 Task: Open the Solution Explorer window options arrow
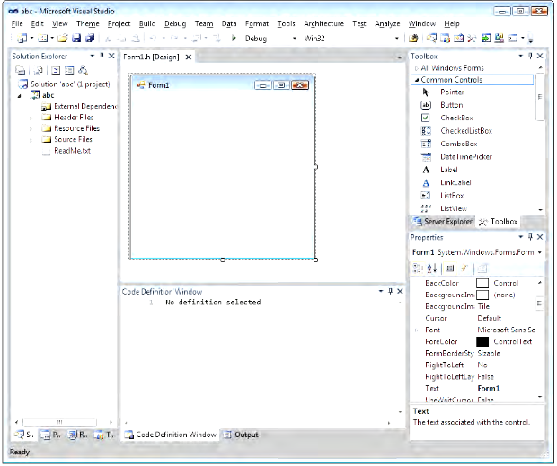[x=93, y=56]
